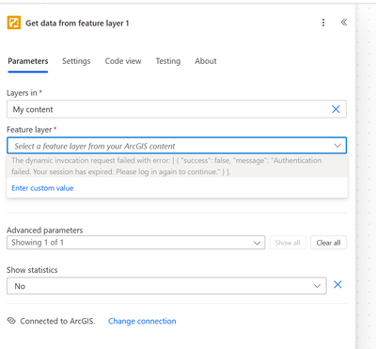Collapse the panel with double chevron icon
Viewport: 376px width, 349px height.
tap(344, 23)
